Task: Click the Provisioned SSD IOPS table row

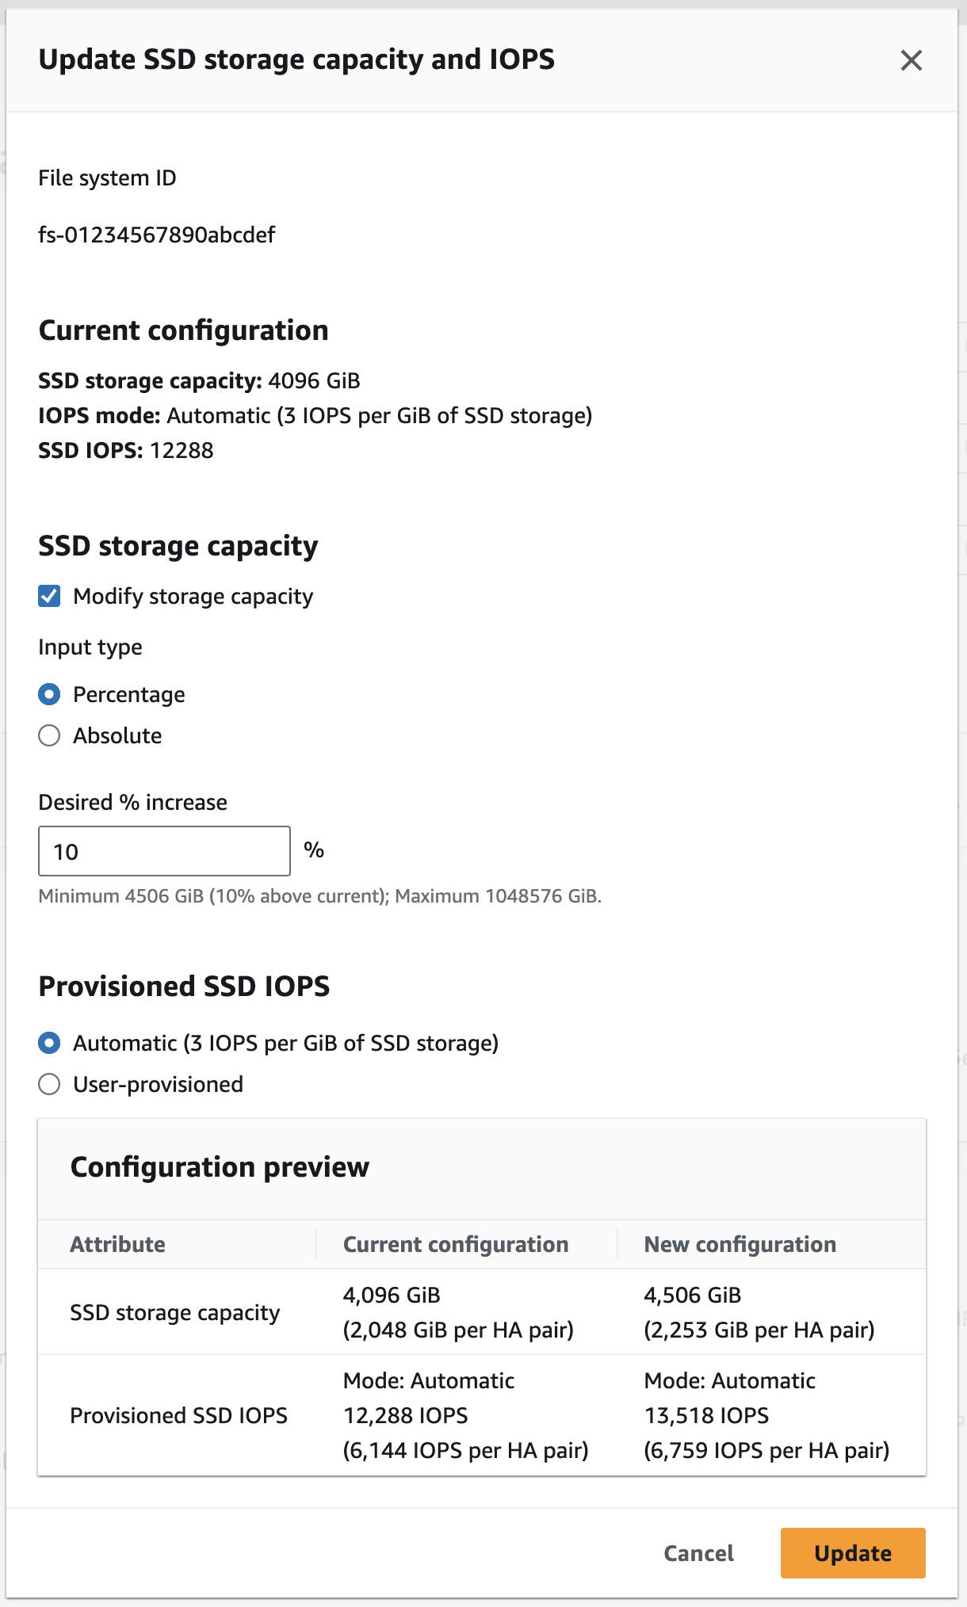Action: (179, 1415)
